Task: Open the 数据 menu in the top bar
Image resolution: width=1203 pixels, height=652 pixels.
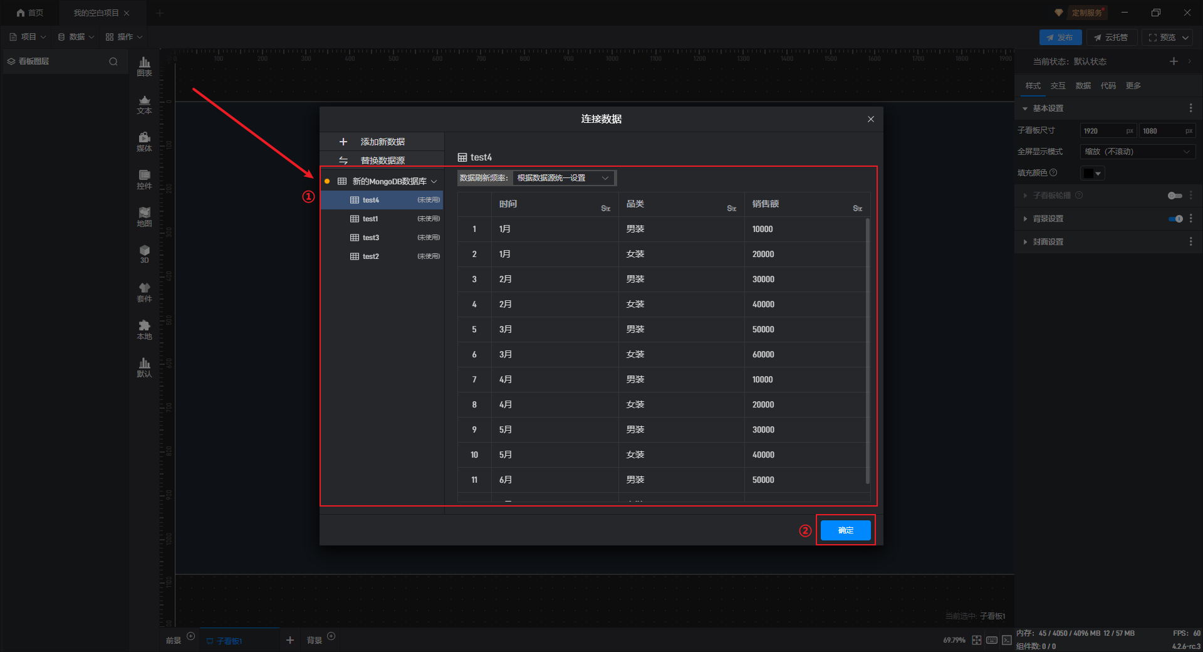Action: [76, 37]
